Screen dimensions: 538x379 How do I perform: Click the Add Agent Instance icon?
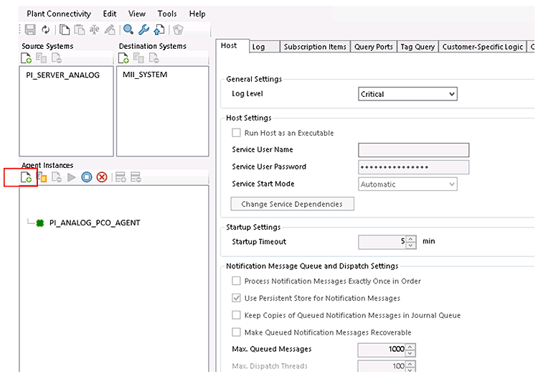pyautogui.click(x=26, y=177)
